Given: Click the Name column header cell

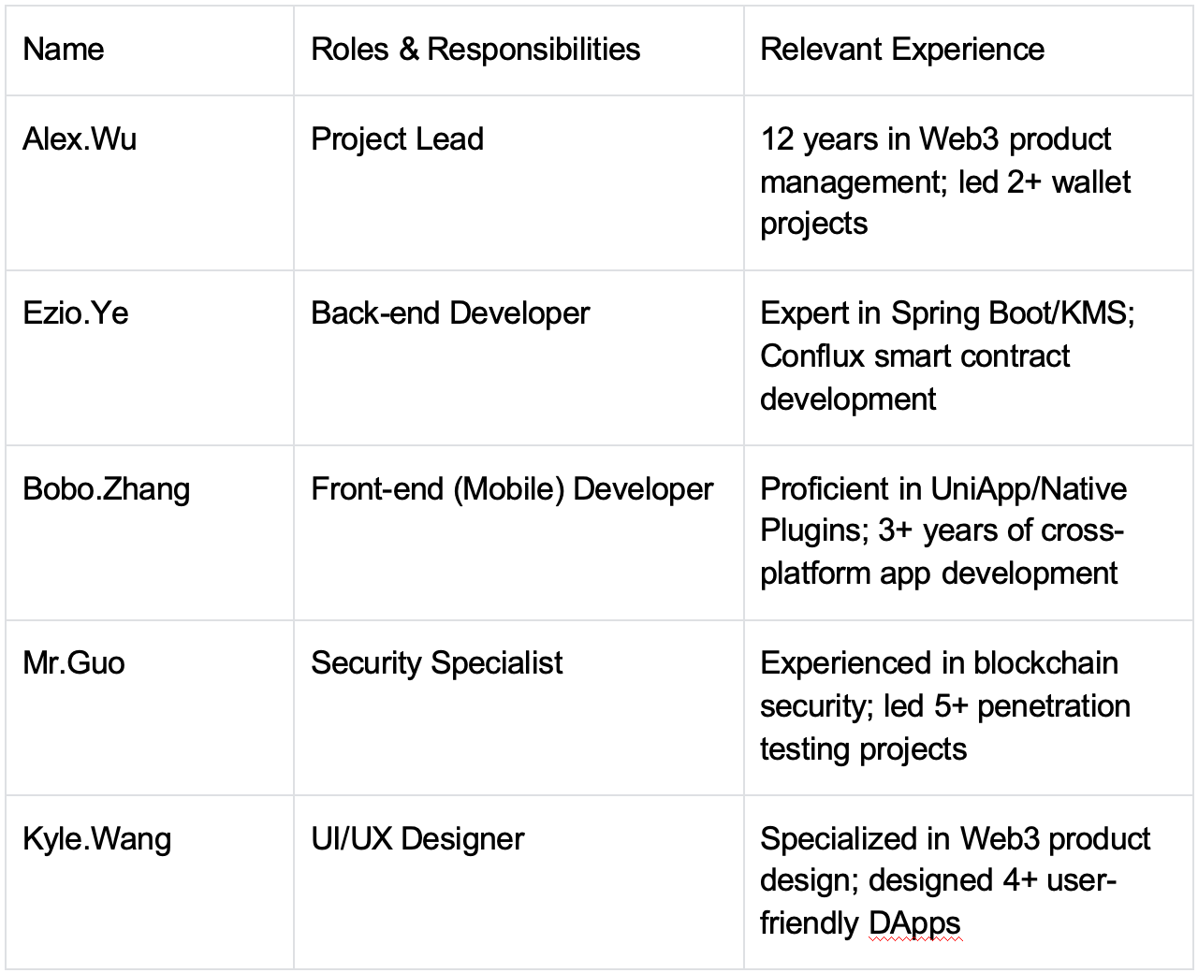Looking at the screenshot, I should [x=64, y=50].
